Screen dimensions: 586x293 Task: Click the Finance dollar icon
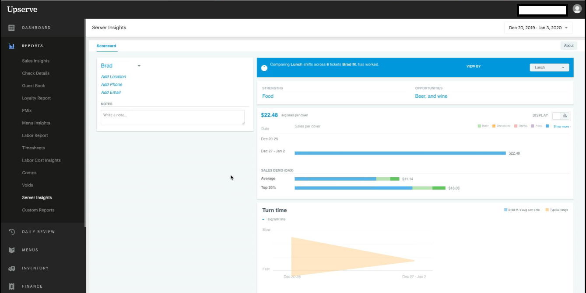[x=12, y=286]
